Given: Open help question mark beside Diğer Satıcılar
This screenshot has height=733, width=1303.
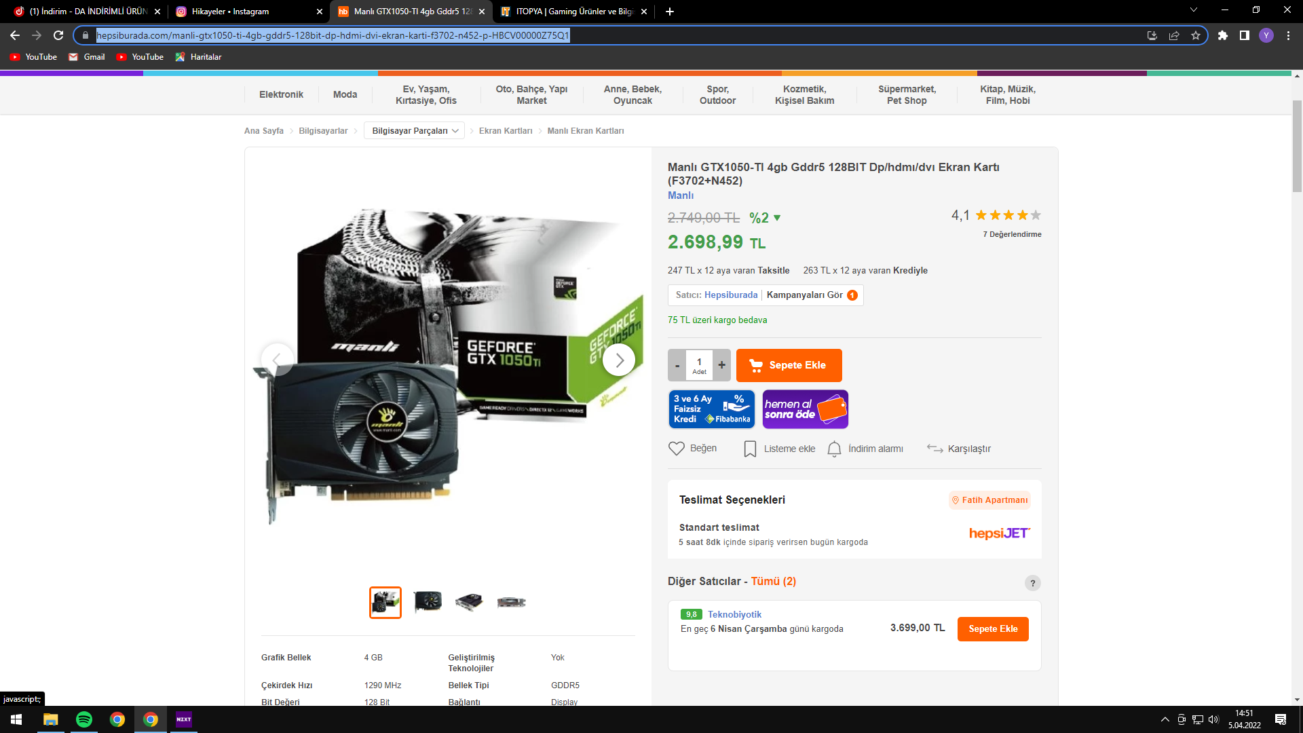Looking at the screenshot, I should pyautogui.click(x=1033, y=583).
